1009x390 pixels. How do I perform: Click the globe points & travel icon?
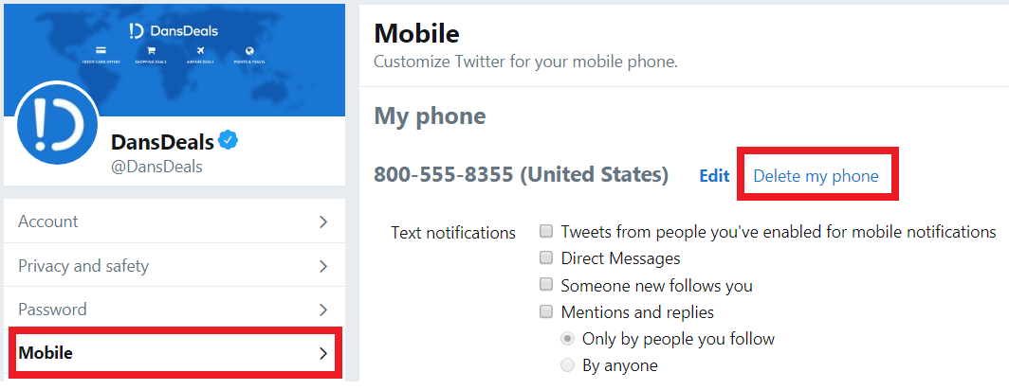click(x=249, y=50)
